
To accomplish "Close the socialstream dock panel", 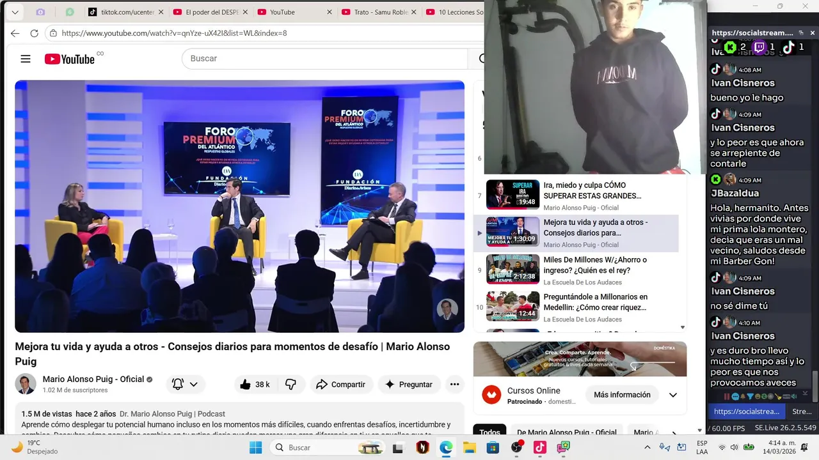I will click(x=813, y=33).
